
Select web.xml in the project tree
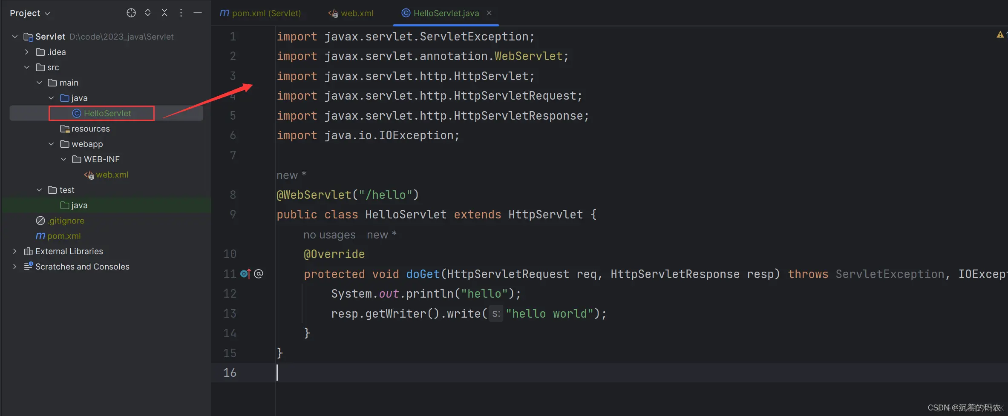[x=107, y=175]
